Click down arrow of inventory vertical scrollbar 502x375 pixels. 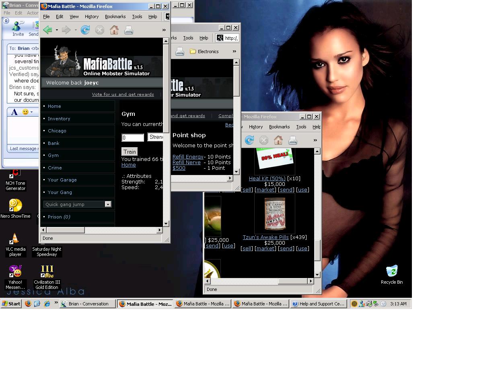pos(317,275)
